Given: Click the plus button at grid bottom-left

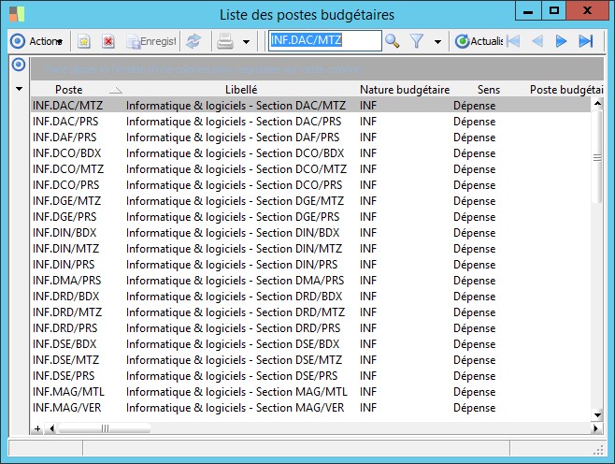Looking at the screenshot, I should pyautogui.click(x=37, y=428).
